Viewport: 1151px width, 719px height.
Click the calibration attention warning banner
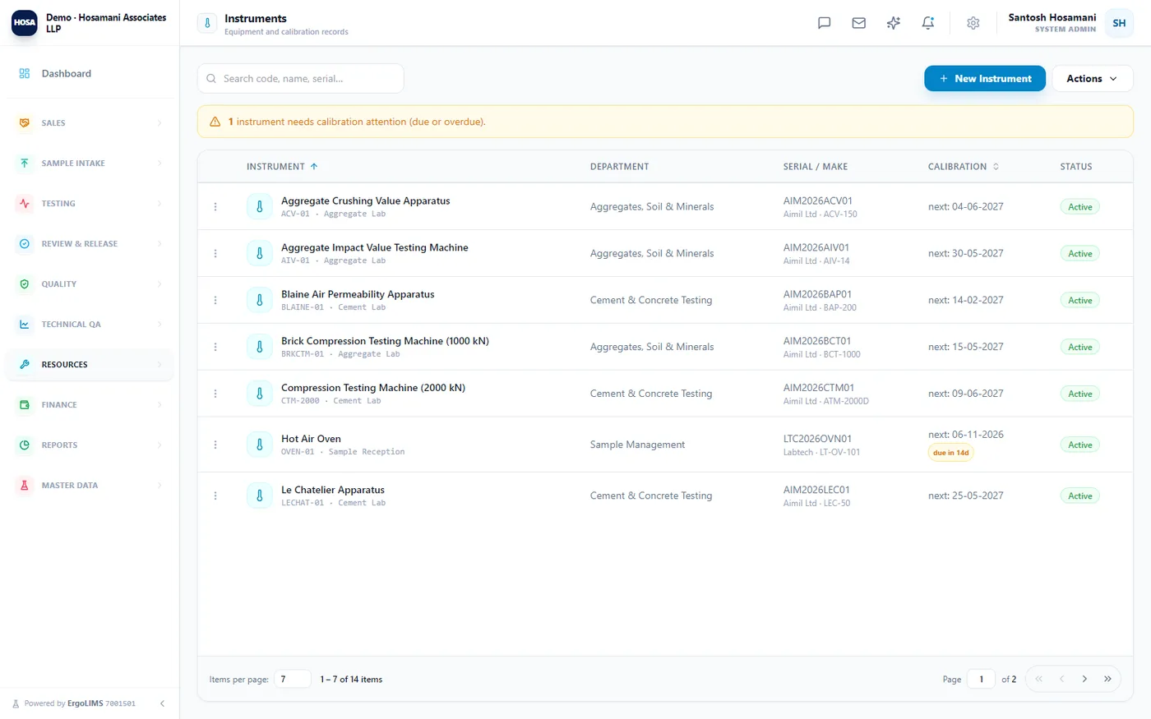click(665, 122)
